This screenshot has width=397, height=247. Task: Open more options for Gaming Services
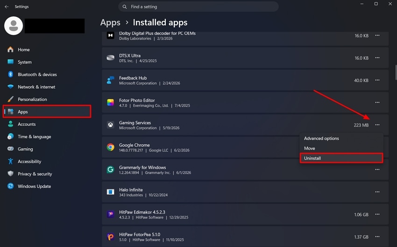(377, 125)
